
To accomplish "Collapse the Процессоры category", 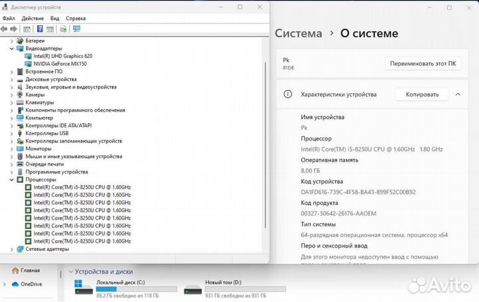I will click(x=11, y=180).
